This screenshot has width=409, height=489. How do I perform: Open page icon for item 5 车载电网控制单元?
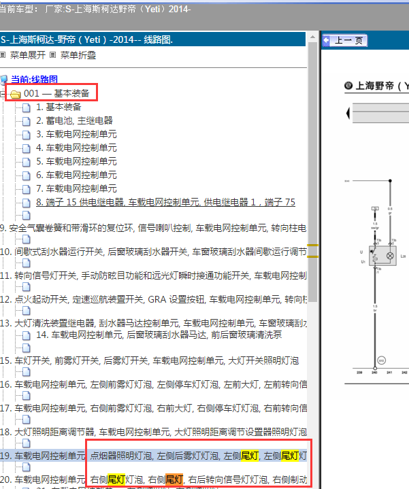27,162
